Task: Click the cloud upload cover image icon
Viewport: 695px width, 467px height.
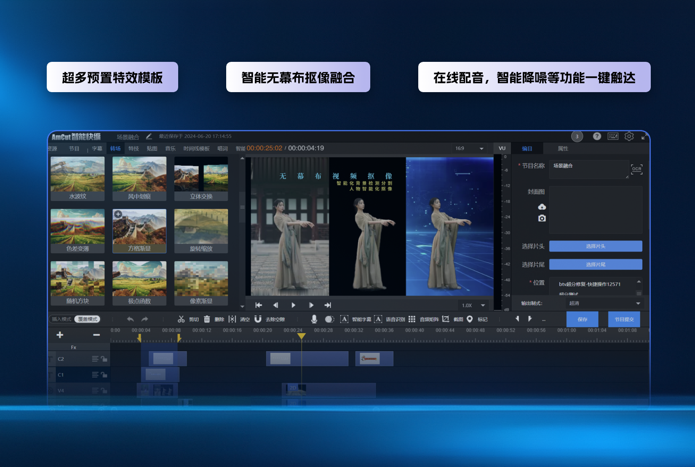Action: coord(542,207)
